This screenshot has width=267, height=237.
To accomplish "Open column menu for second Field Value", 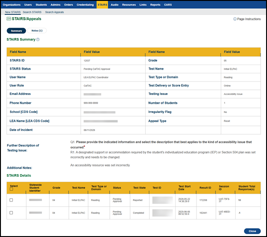I will point(260,55).
